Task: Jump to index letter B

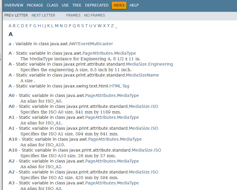Action: 14,26
